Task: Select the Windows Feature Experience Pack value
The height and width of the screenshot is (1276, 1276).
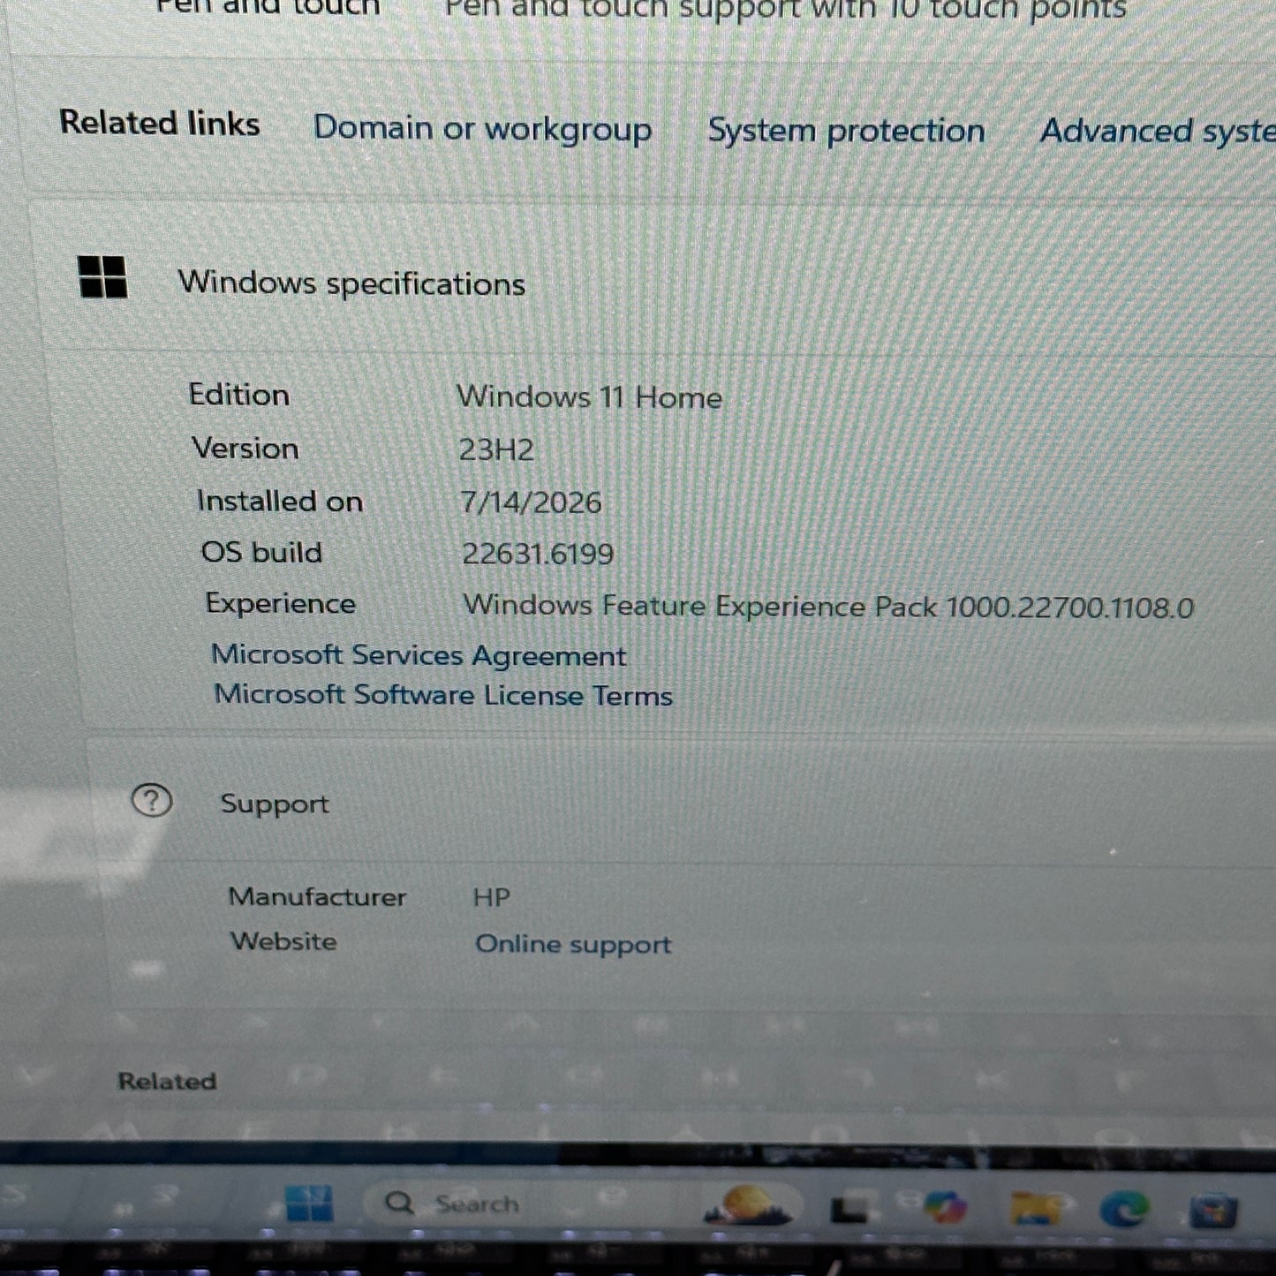Action: [x=828, y=607]
